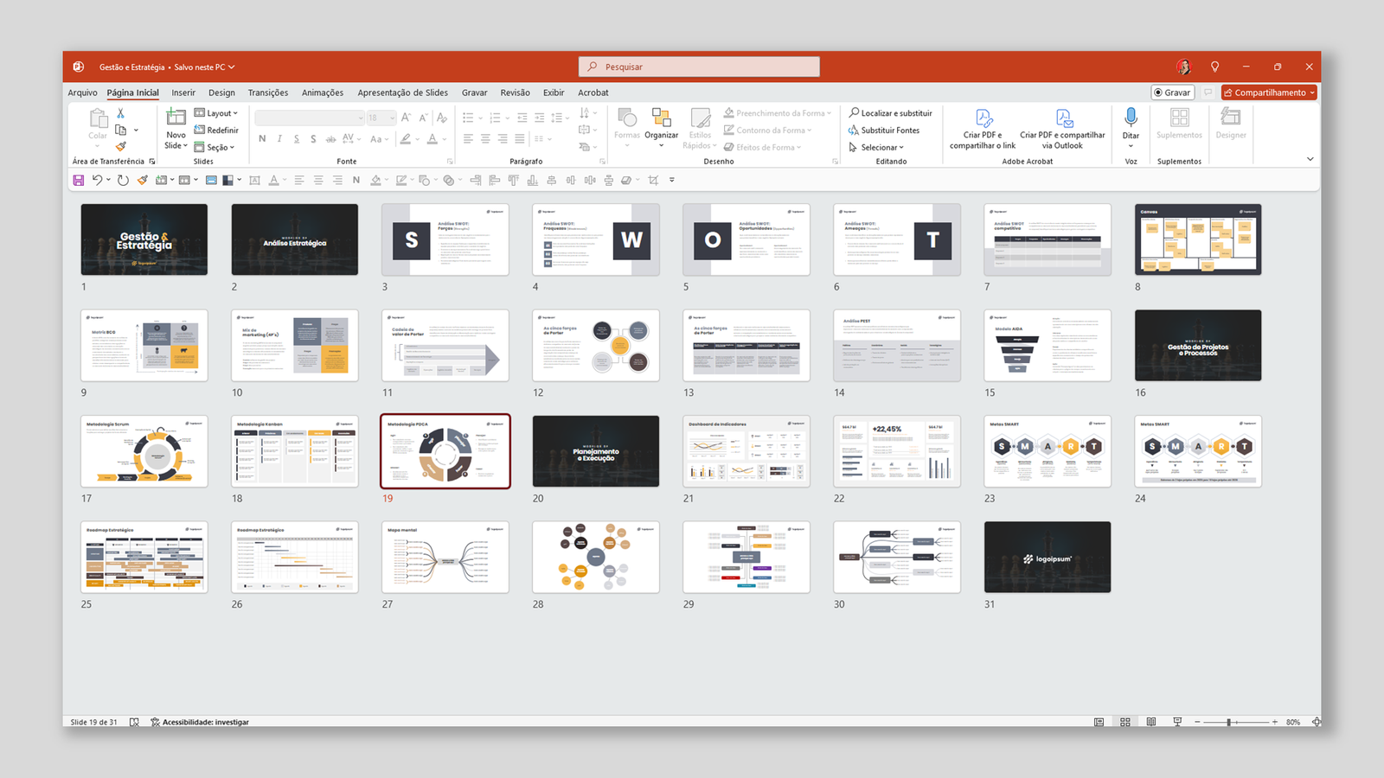Toggle Italic formatting in Fonte group

pyautogui.click(x=279, y=138)
